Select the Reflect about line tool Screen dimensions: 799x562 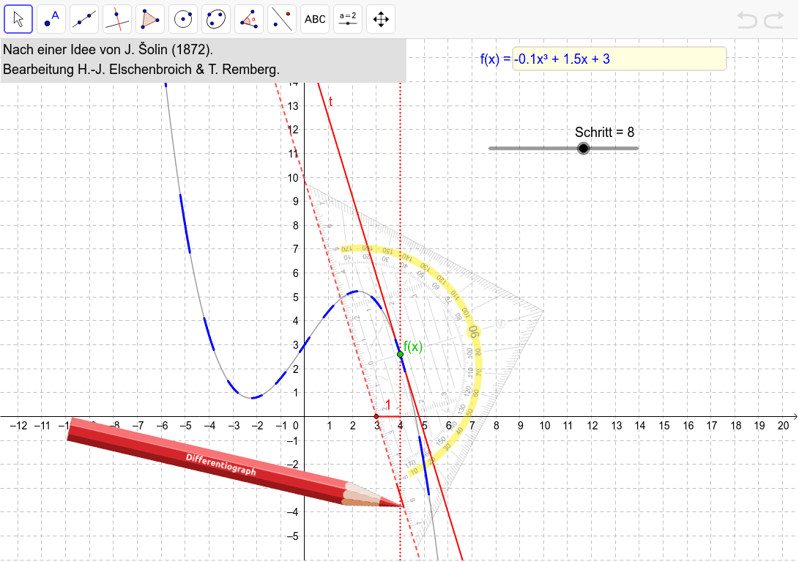282,19
